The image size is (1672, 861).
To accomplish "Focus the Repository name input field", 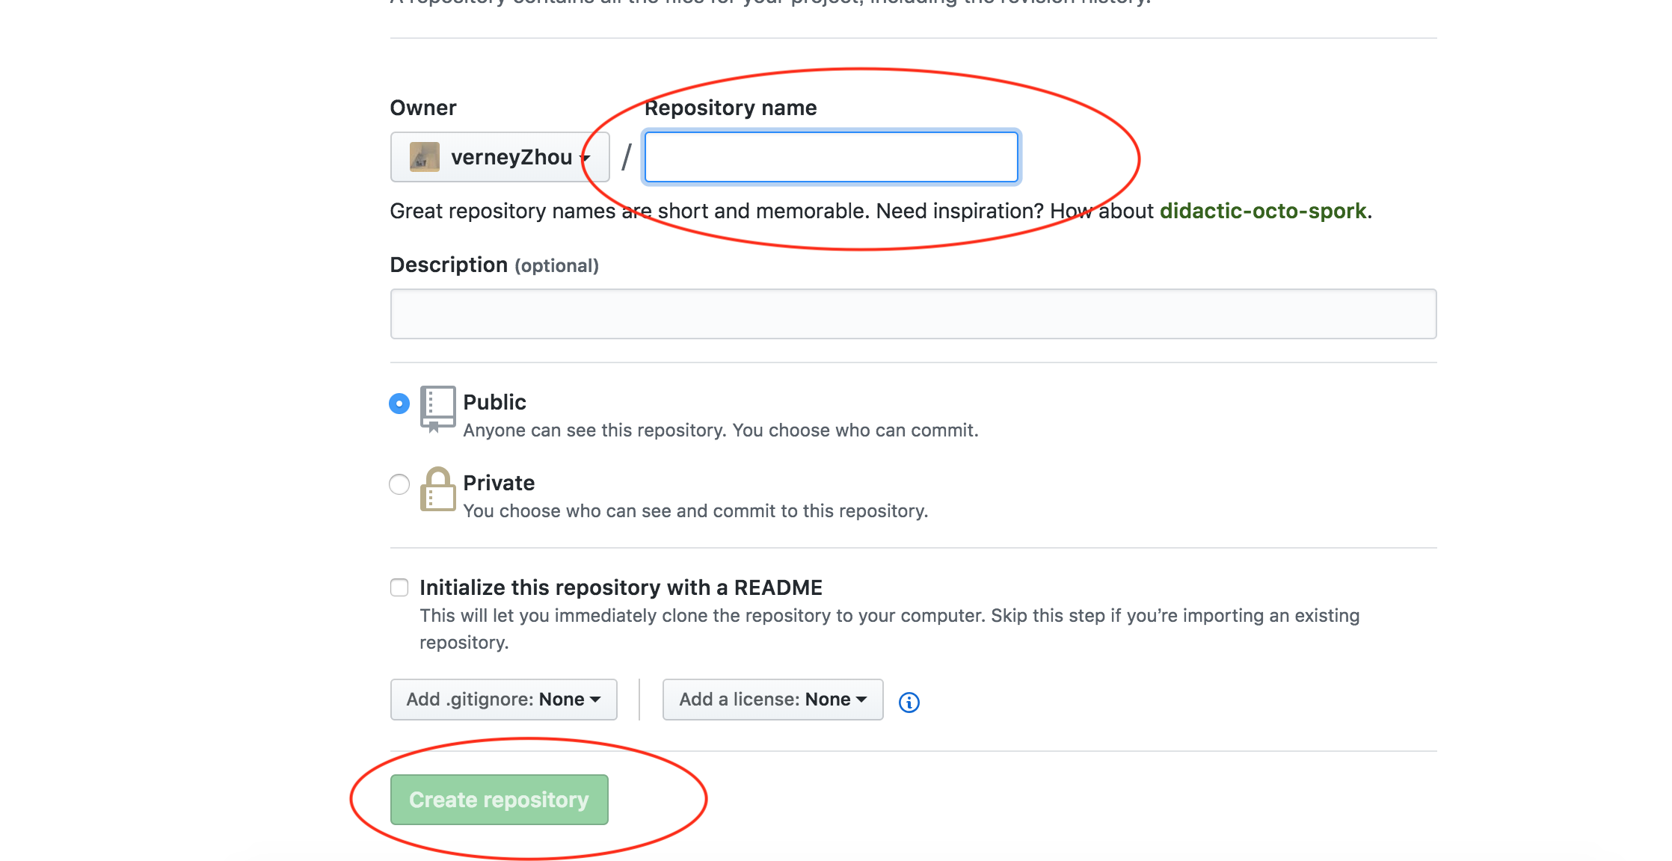I will point(831,157).
